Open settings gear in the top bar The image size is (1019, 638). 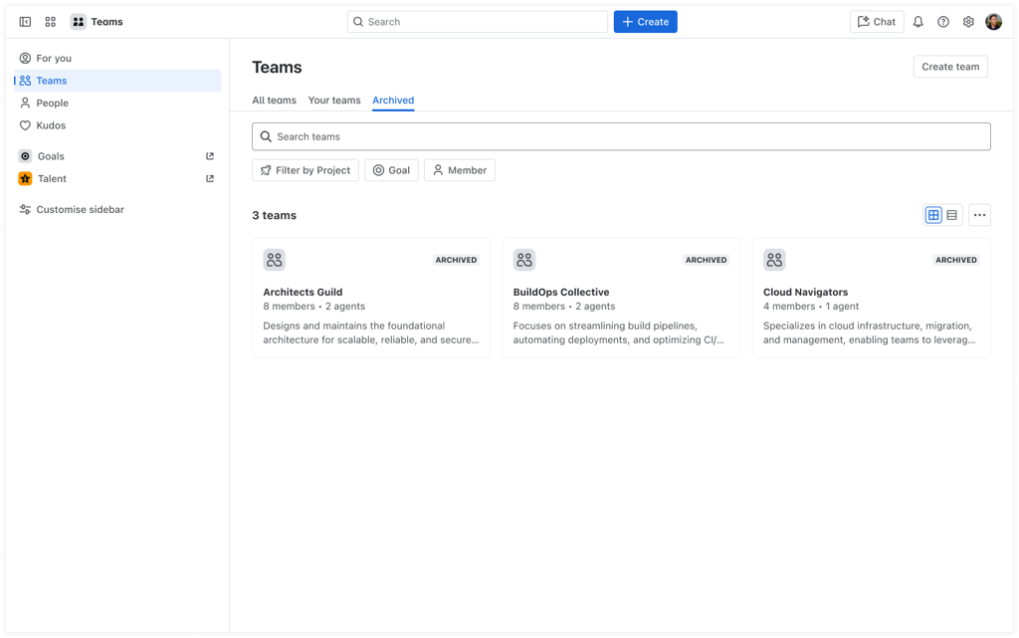click(967, 21)
